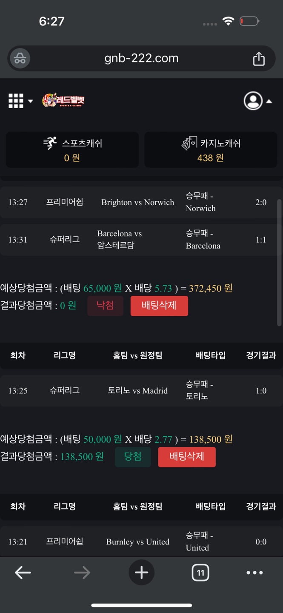Tap the forward navigation arrow

point(82,573)
